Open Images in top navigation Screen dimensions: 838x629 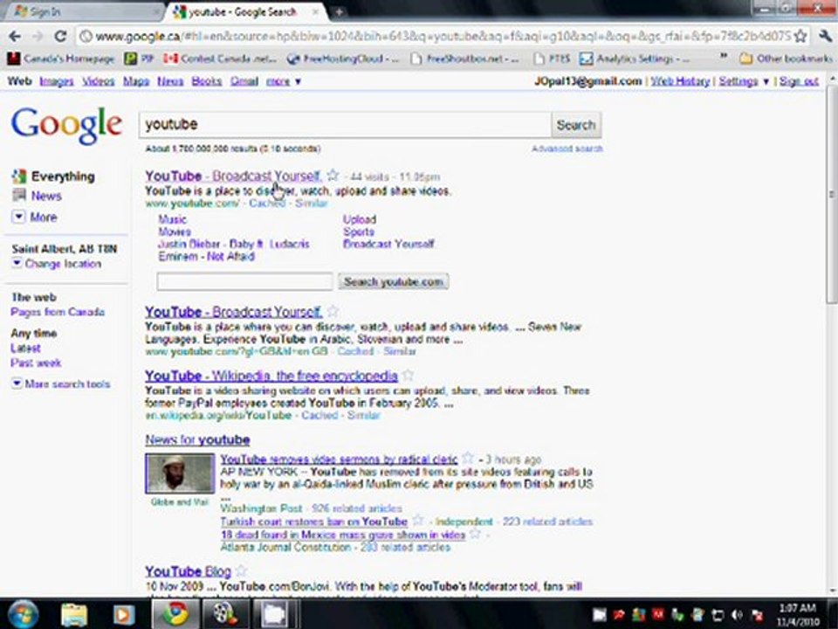[57, 81]
